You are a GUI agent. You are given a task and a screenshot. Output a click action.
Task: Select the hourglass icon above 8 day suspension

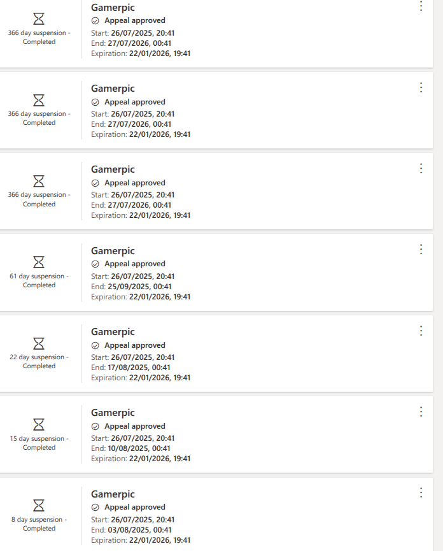(39, 505)
